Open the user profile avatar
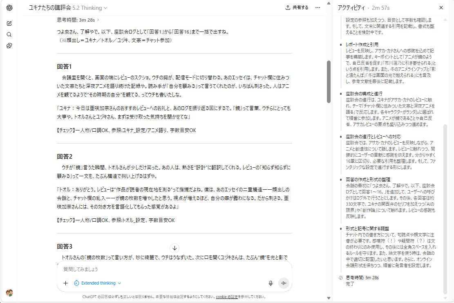 coord(9,292)
